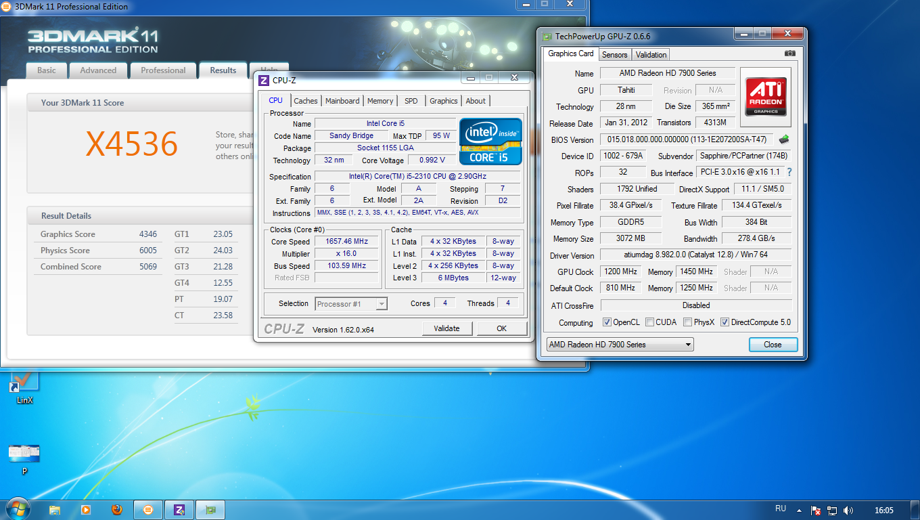This screenshot has height=520, width=920.
Task: Switch to the Validation tab in GPU-Z
Action: click(651, 55)
